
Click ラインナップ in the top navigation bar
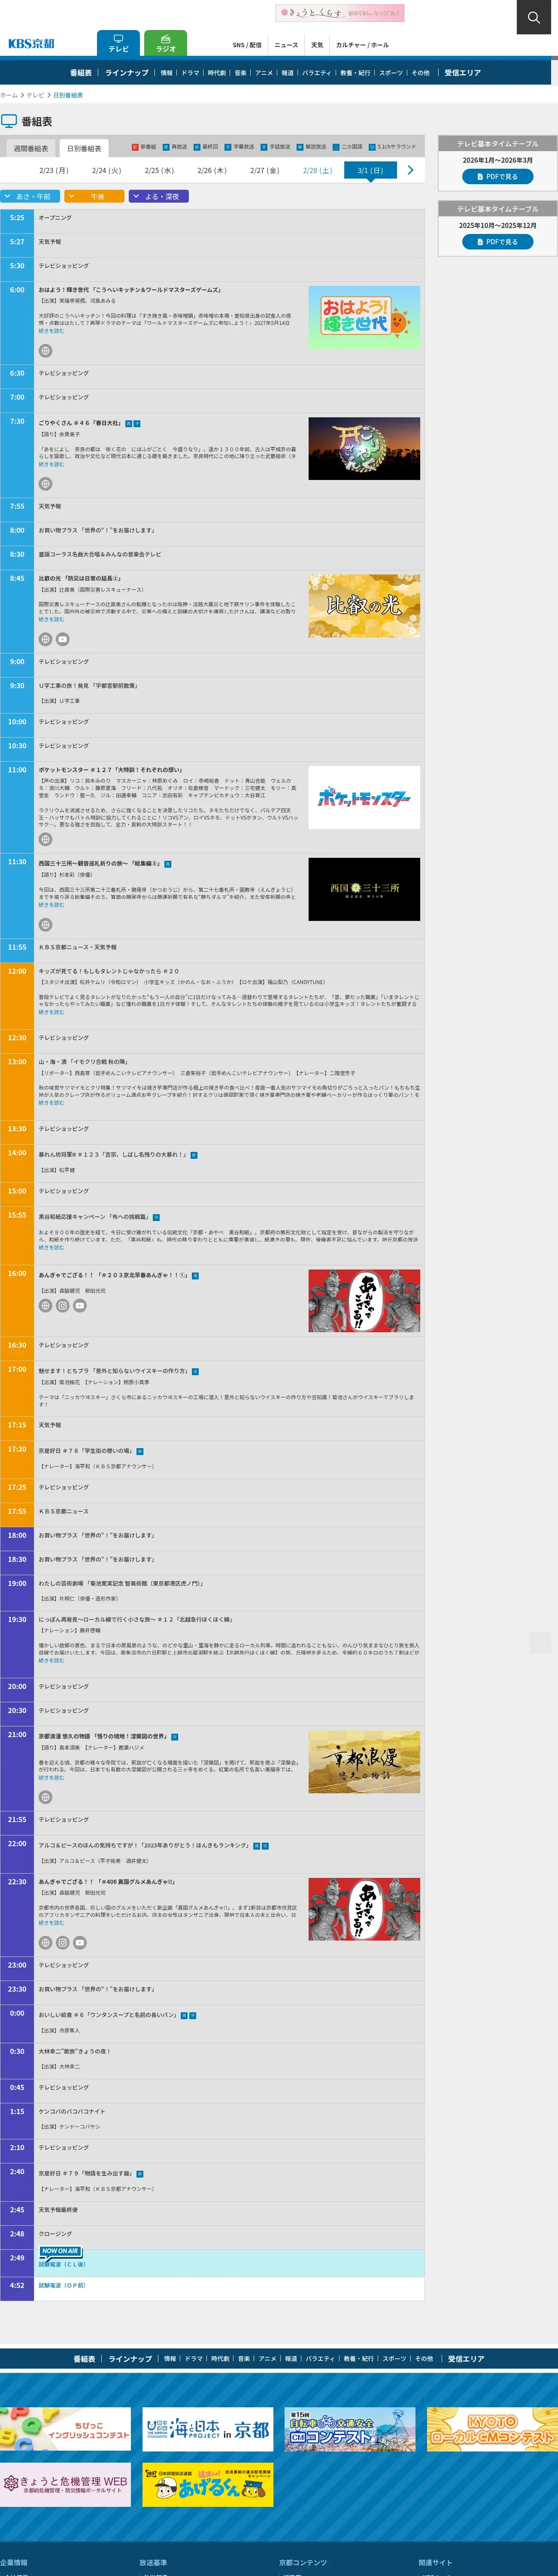click(127, 73)
